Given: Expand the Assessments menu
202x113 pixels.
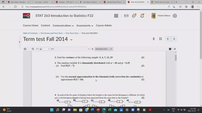Looking at the screenshot, I should tap(85, 26).
